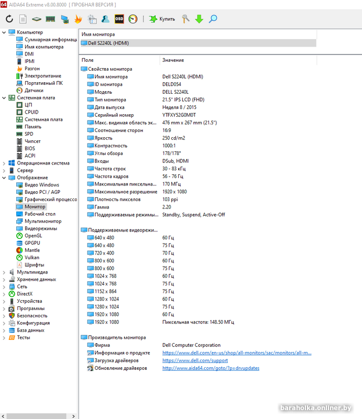Select the Тесты tree node
The height and width of the screenshot is (419, 362).
coord(19,337)
